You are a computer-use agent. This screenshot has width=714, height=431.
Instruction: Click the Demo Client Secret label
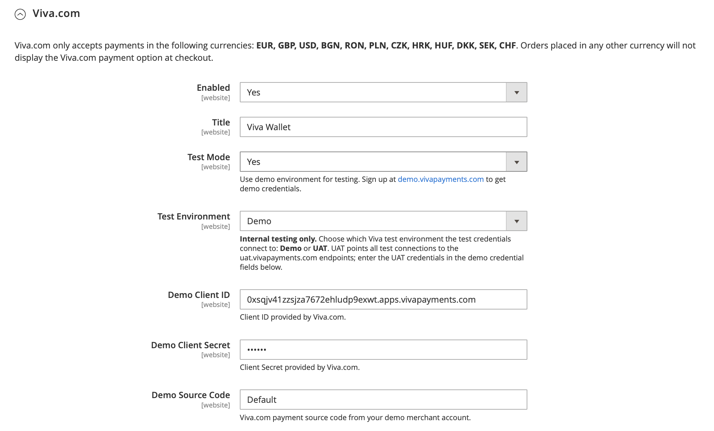tap(191, 345)
